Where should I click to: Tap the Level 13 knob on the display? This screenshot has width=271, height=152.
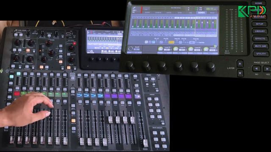[x=161, y=49]
